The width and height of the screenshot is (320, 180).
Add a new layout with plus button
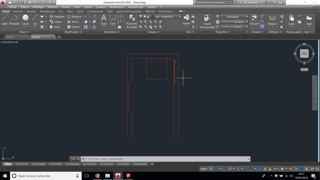point(152,164)
